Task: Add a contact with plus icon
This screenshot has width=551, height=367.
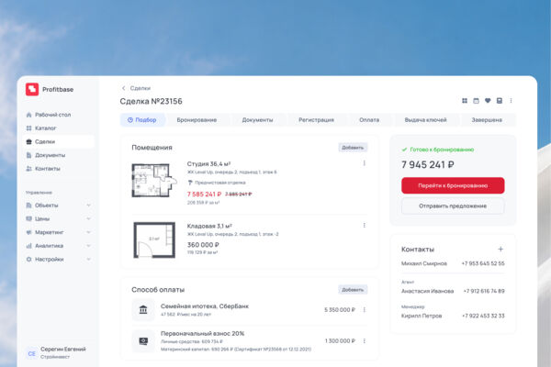Action: click(500, 249)
